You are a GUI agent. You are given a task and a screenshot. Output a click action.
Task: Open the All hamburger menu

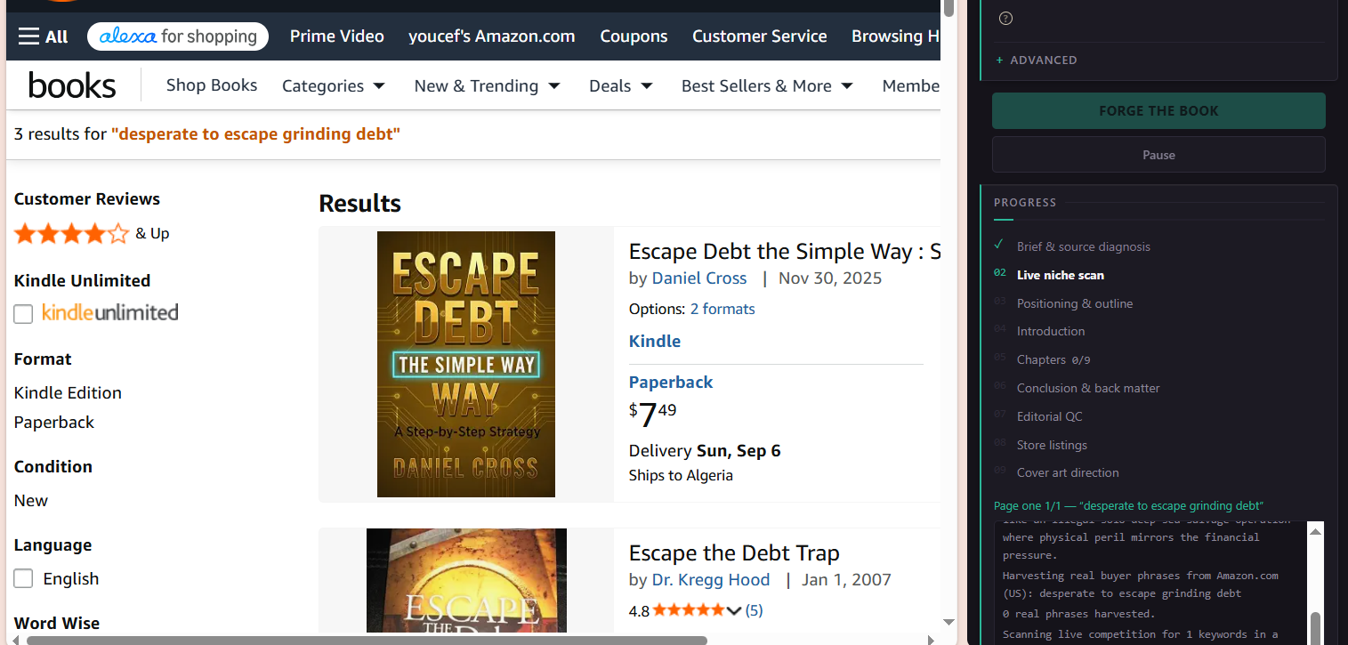coord(43,36)
